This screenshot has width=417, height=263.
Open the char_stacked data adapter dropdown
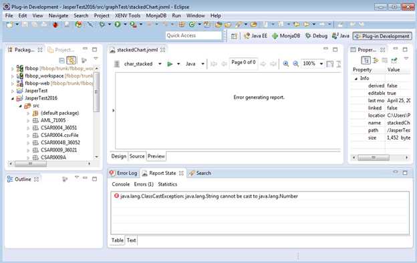160,64
